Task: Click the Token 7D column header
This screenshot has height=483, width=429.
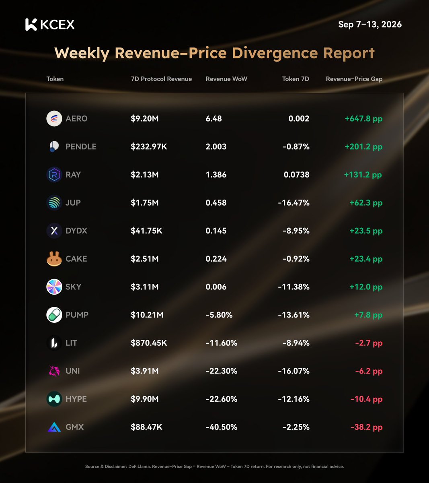Action: (x=296, y=79)
